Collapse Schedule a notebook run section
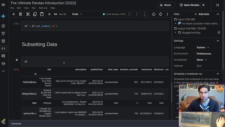Image resolution: width=225 pixels, height=127 pixels. point(218,74)
